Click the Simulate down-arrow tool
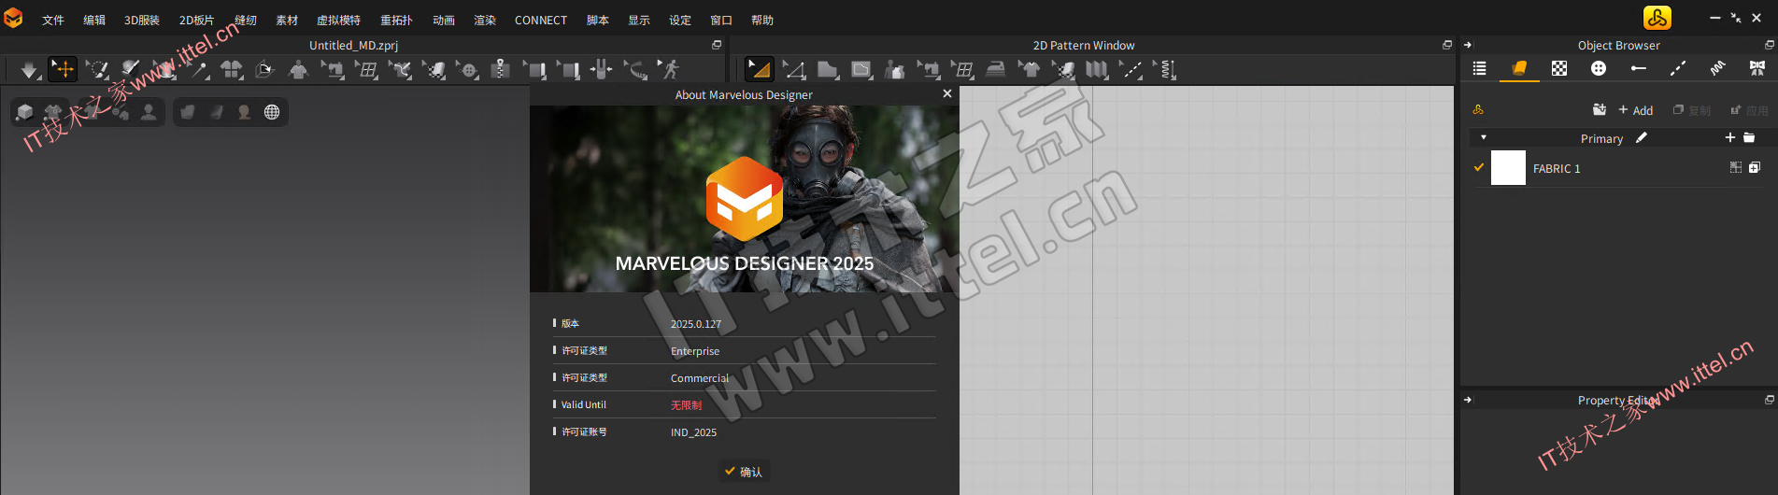 [x=30, y=69]
